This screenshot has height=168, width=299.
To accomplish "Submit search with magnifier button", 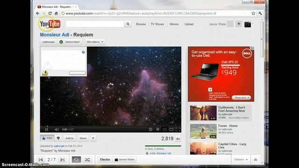I will [x=128, y=24].
